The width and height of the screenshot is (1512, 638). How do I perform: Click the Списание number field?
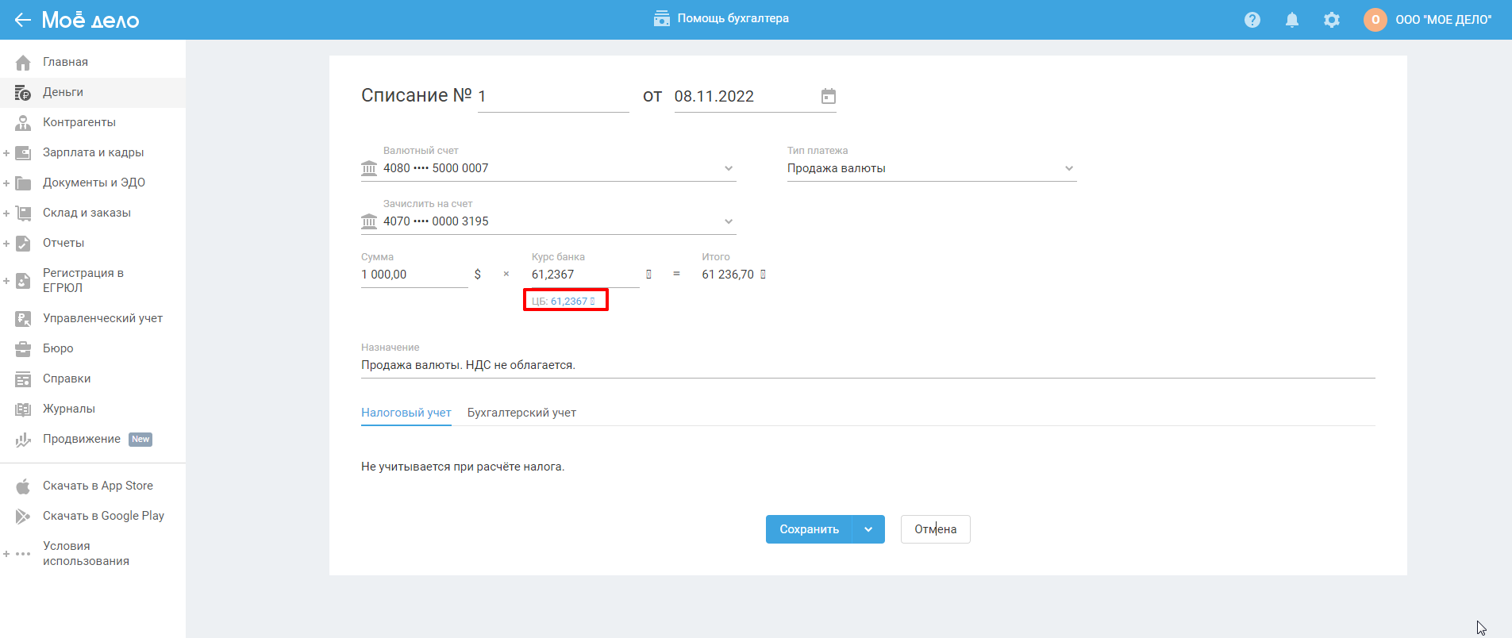553,96
